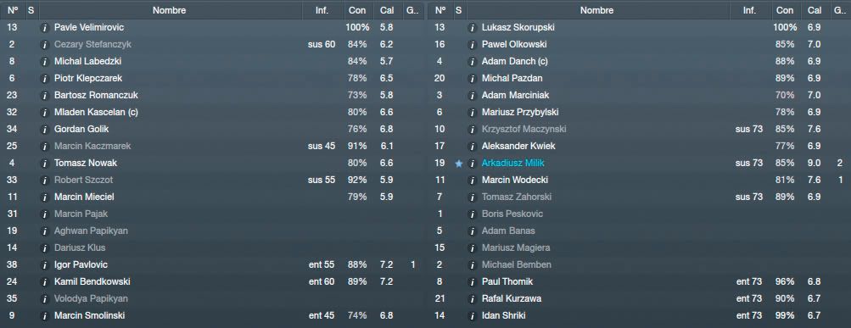The height and width of the screenshot is (328, 851).
Task: Click the right table Inf. column header
Action: click(749, 10)
